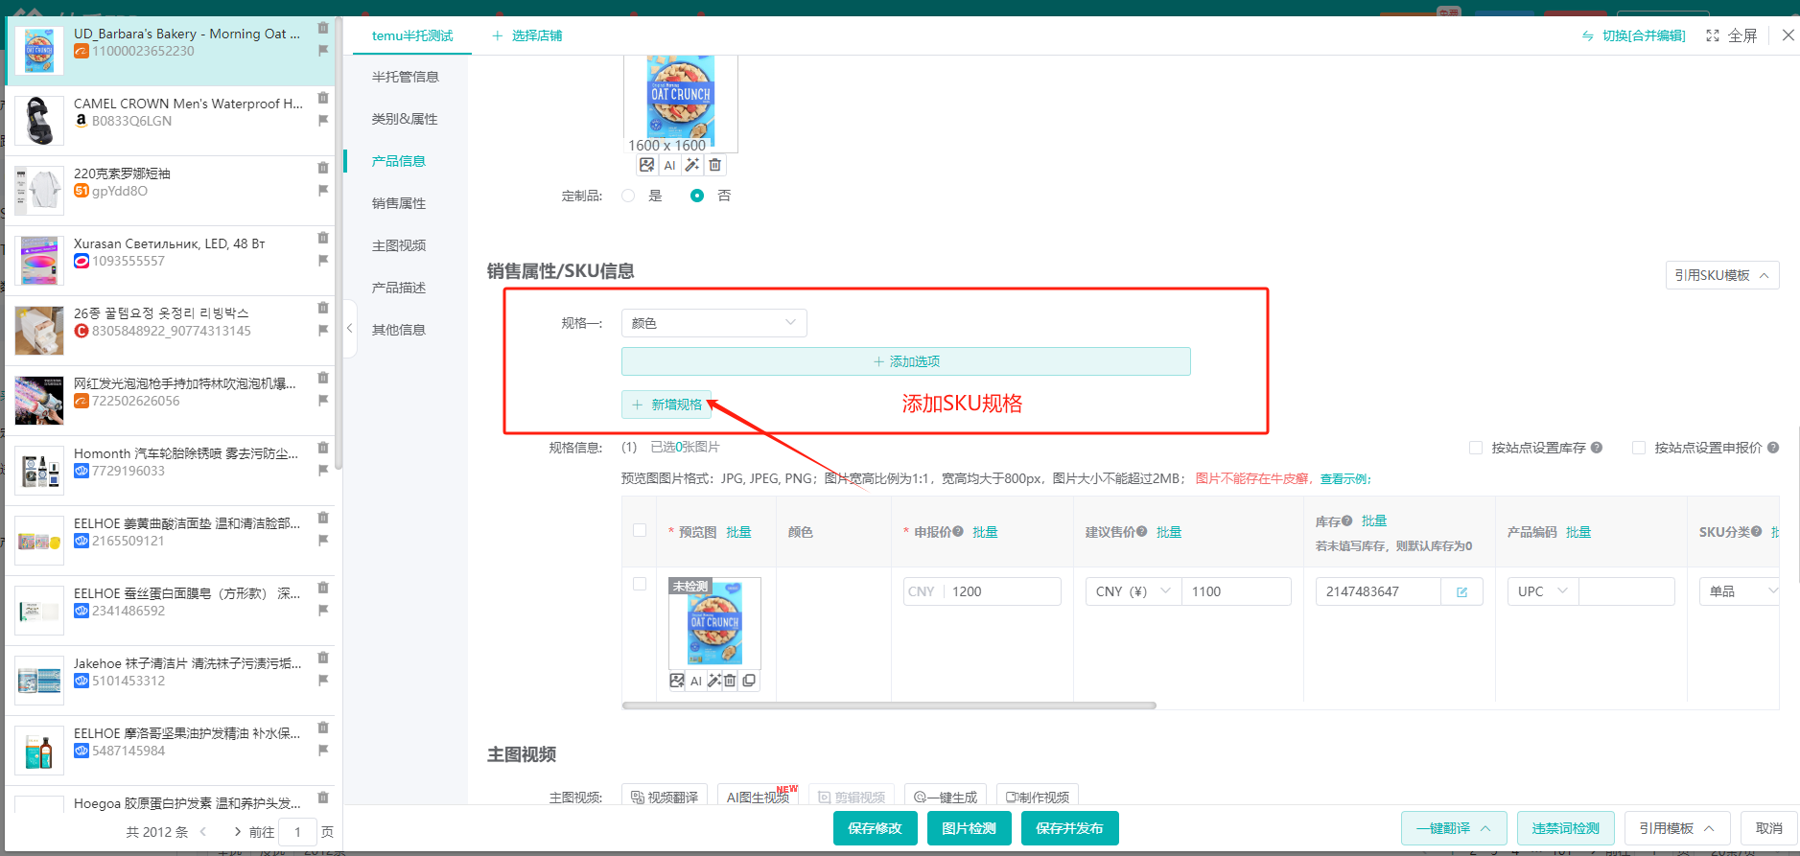
Task: Click the 添加选项 button
Action: (x=906, y=361)
